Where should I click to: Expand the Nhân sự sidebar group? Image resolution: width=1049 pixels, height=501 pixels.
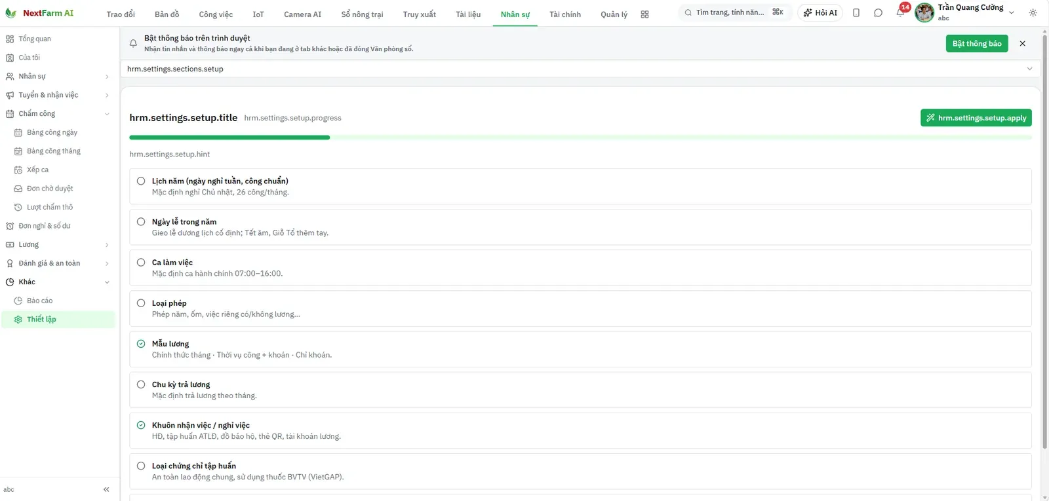click(x=58, y=76)
